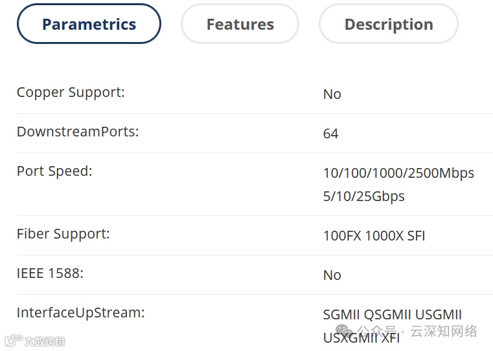This screenshot has width=493, height=351.
Task: Click the No value for Copper Support
Action: (332, 94)
